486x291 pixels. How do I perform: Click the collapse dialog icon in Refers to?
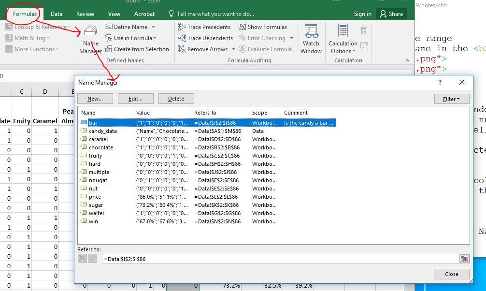(x=464, y=259)
